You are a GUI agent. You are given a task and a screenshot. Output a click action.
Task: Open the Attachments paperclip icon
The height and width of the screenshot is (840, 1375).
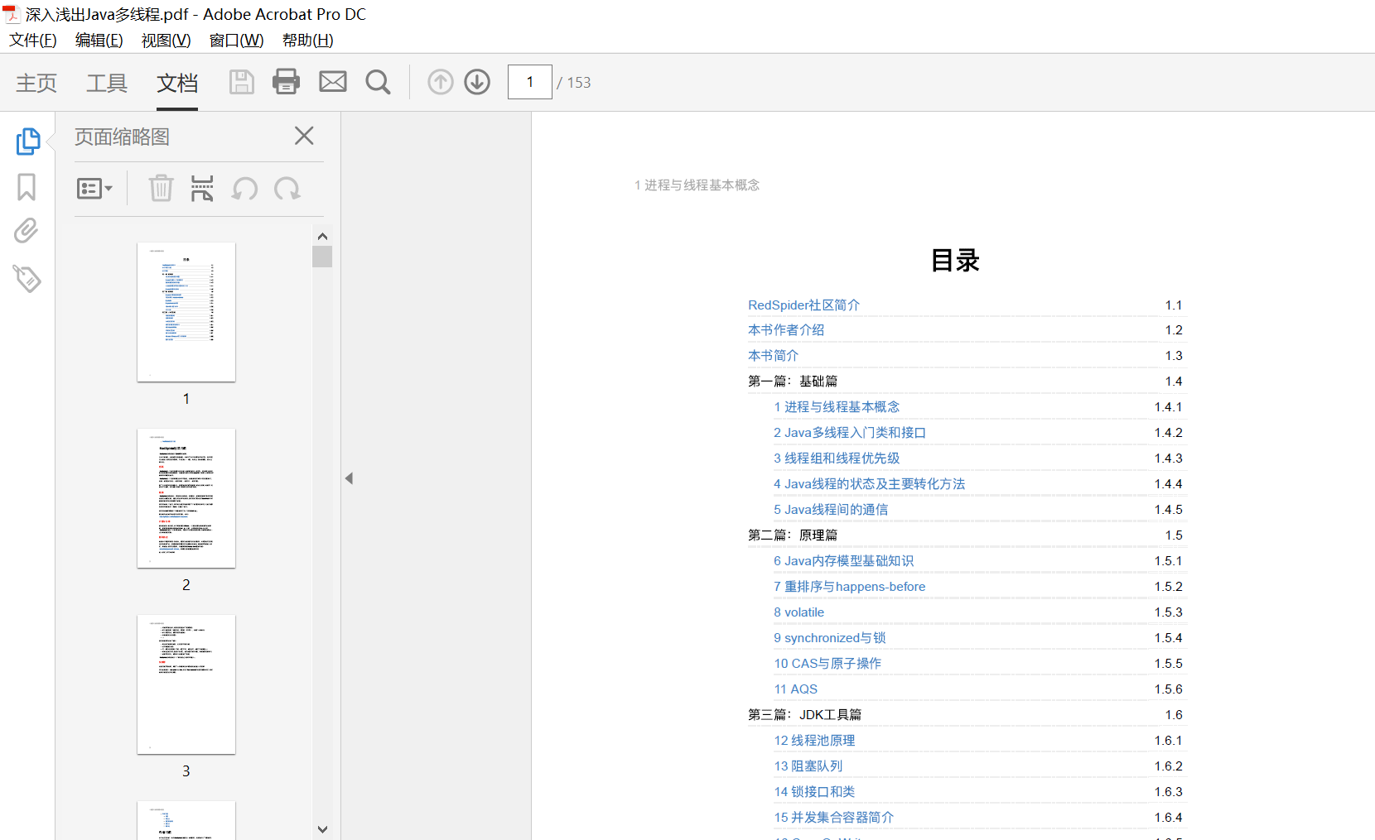(x=27, y=231)
